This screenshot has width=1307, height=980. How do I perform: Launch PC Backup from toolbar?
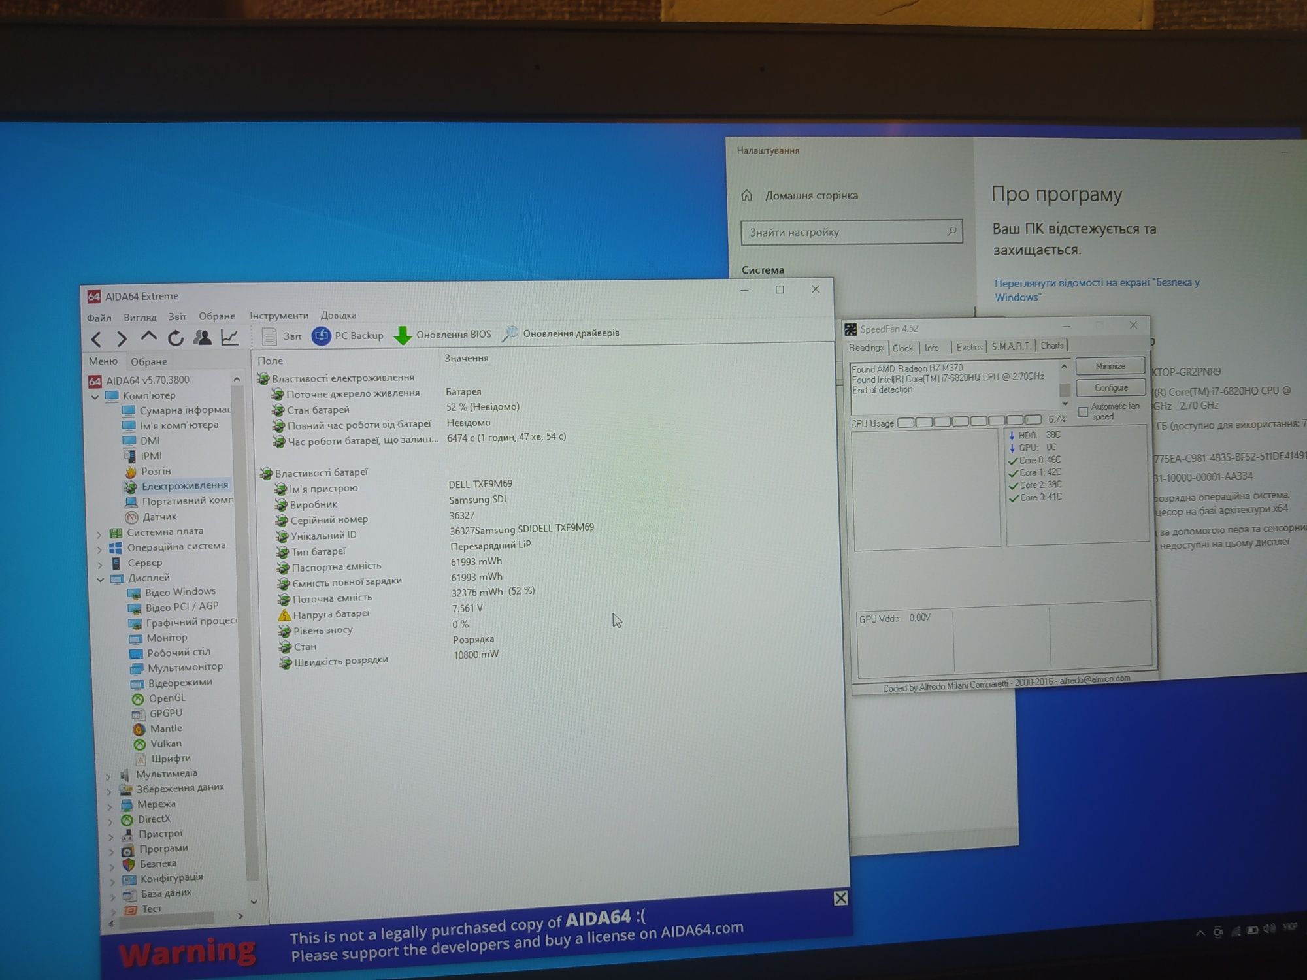348,335
